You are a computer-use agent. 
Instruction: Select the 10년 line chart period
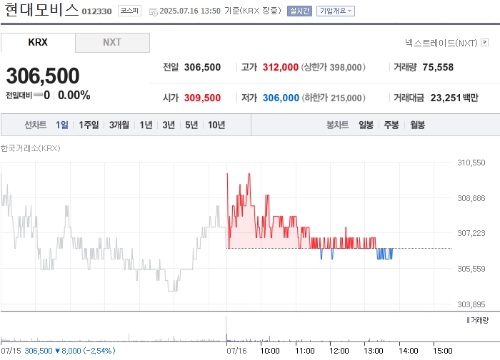[x=216, y=125]
